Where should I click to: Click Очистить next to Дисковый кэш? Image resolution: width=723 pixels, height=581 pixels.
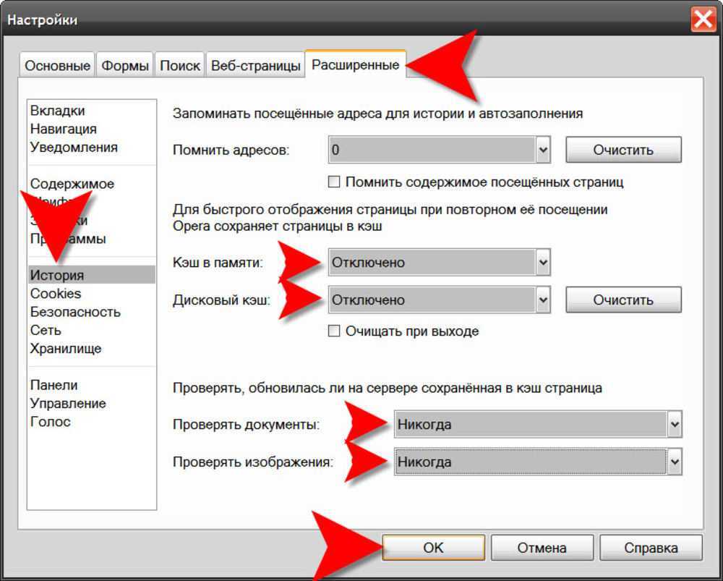[x=623, y=300]
